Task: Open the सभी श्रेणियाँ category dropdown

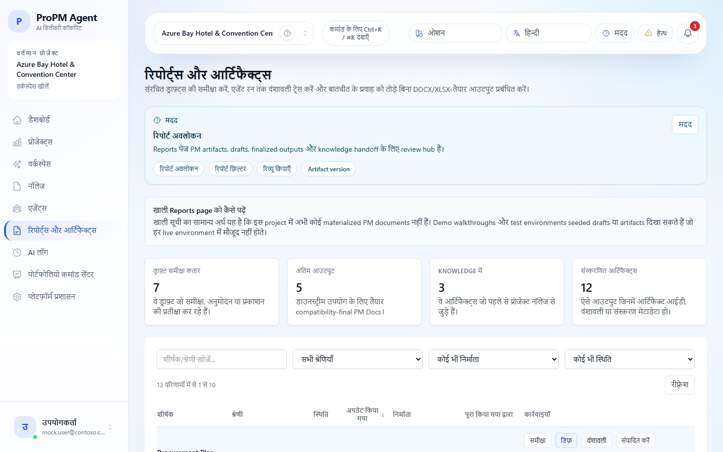Action: (357, 359)
